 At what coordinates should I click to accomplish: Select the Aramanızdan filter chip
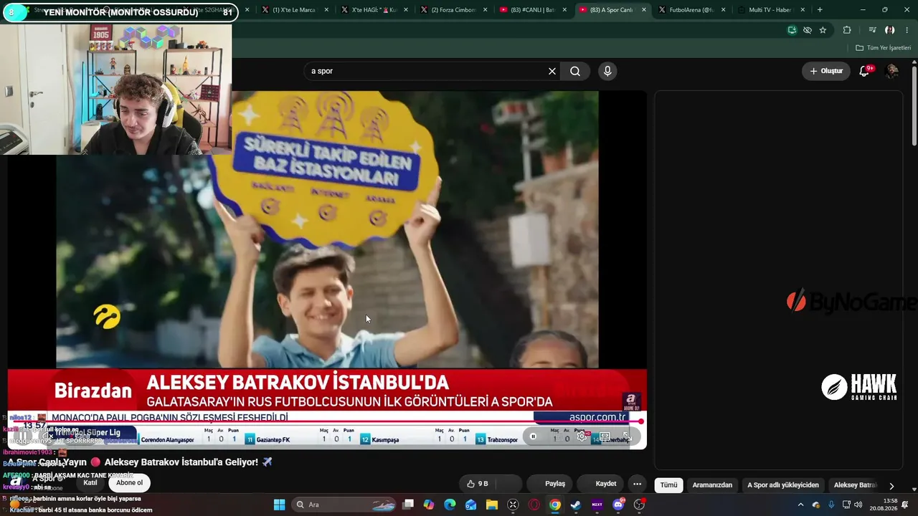(x=712, y=485)
